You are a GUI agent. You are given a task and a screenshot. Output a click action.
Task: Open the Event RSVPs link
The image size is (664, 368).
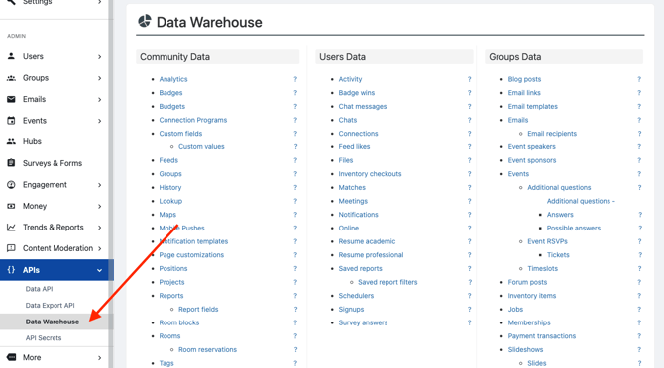click(547, 241)
